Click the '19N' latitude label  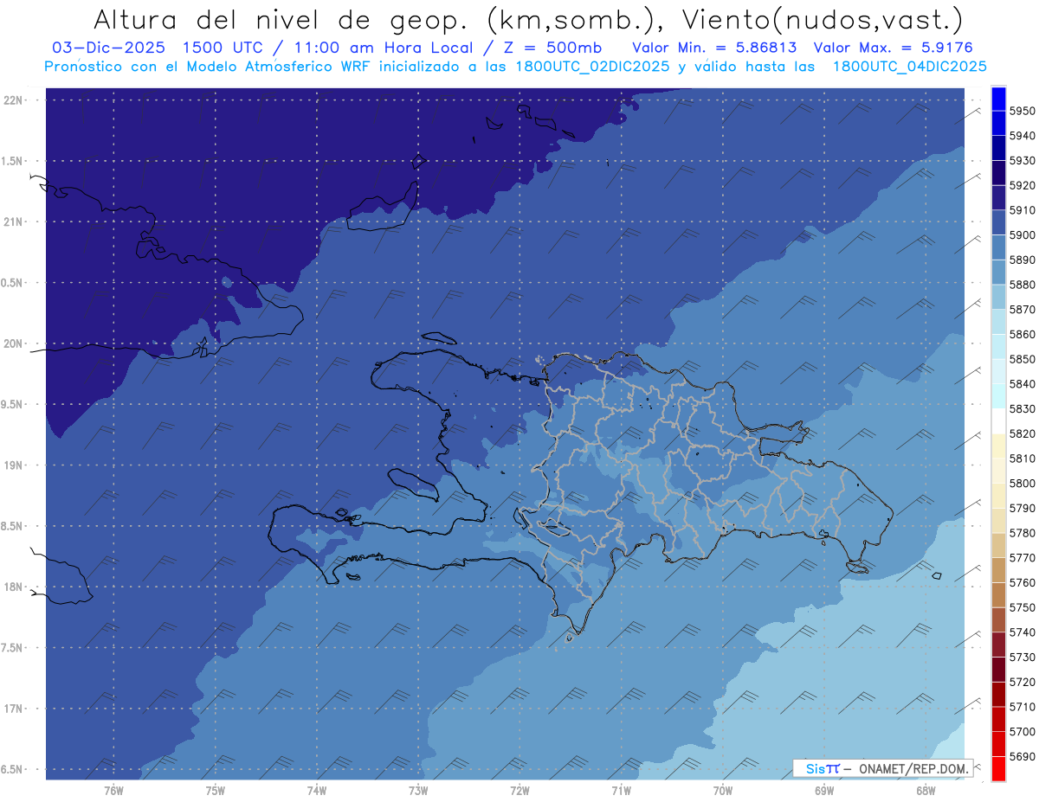[x=14, y=465]
